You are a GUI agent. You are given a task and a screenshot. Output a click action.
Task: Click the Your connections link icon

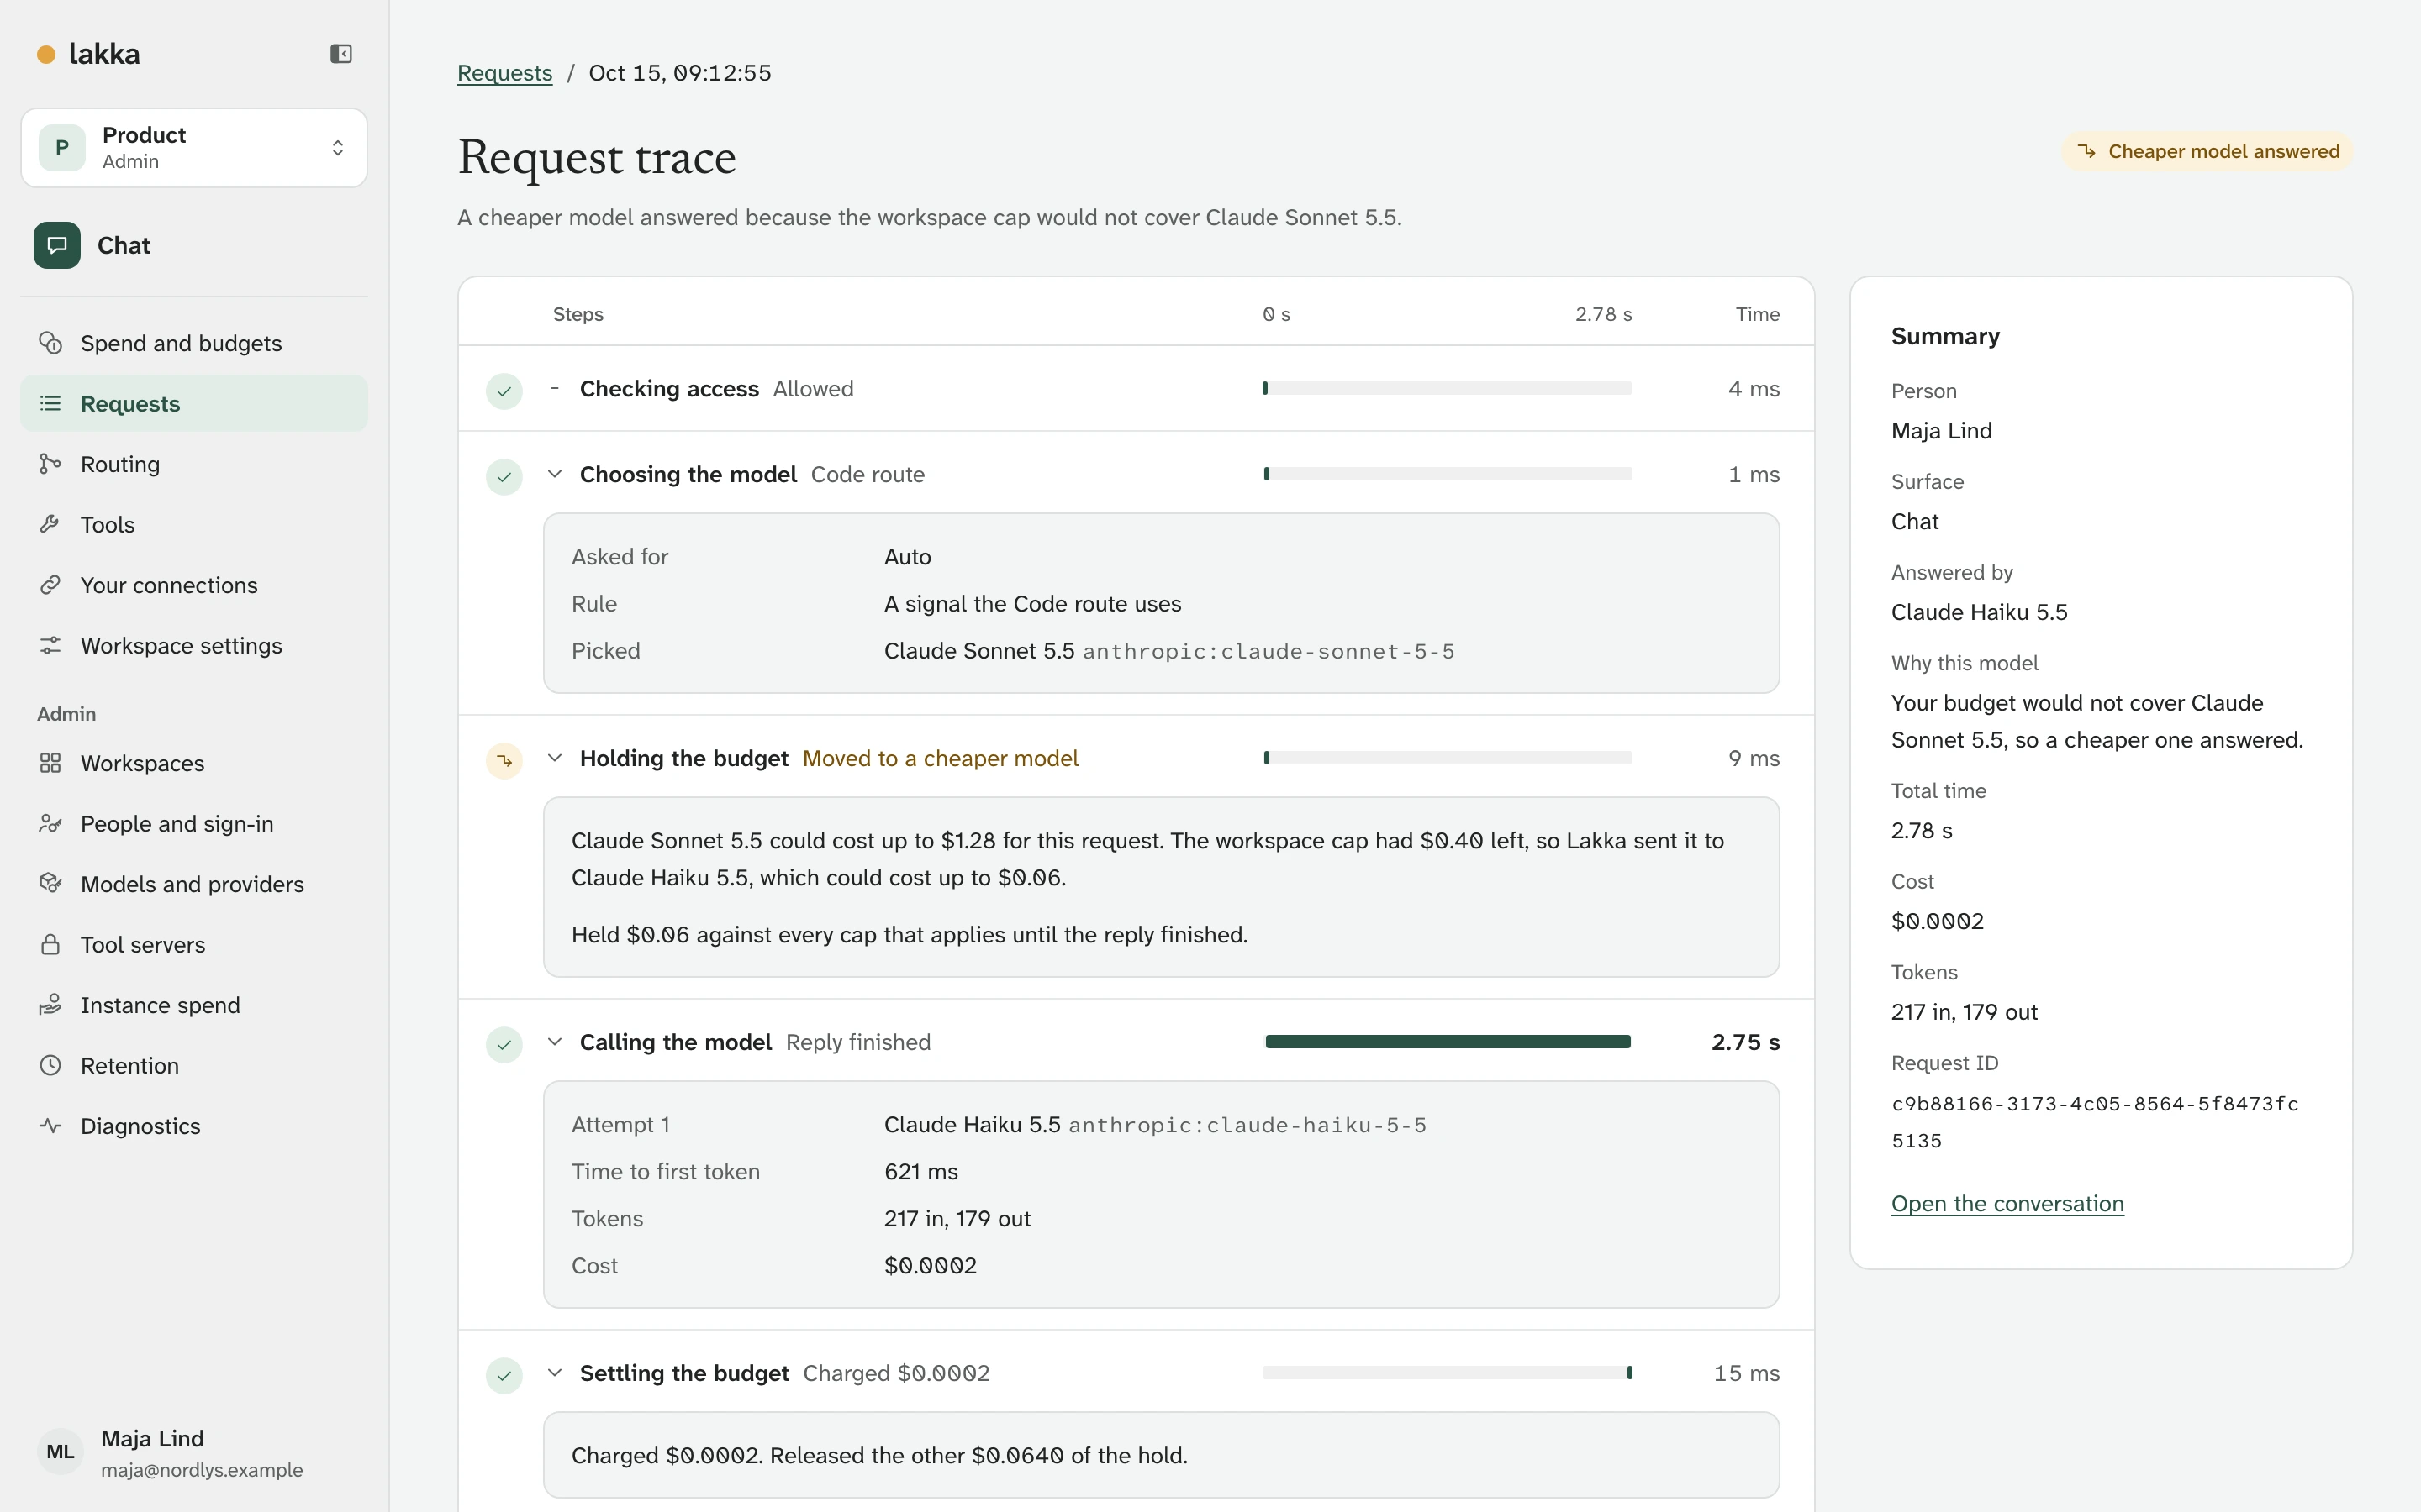pos(50,585)
